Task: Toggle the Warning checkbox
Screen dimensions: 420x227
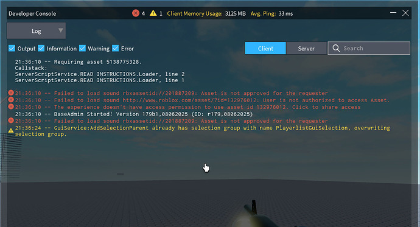Action: [83, 48]
